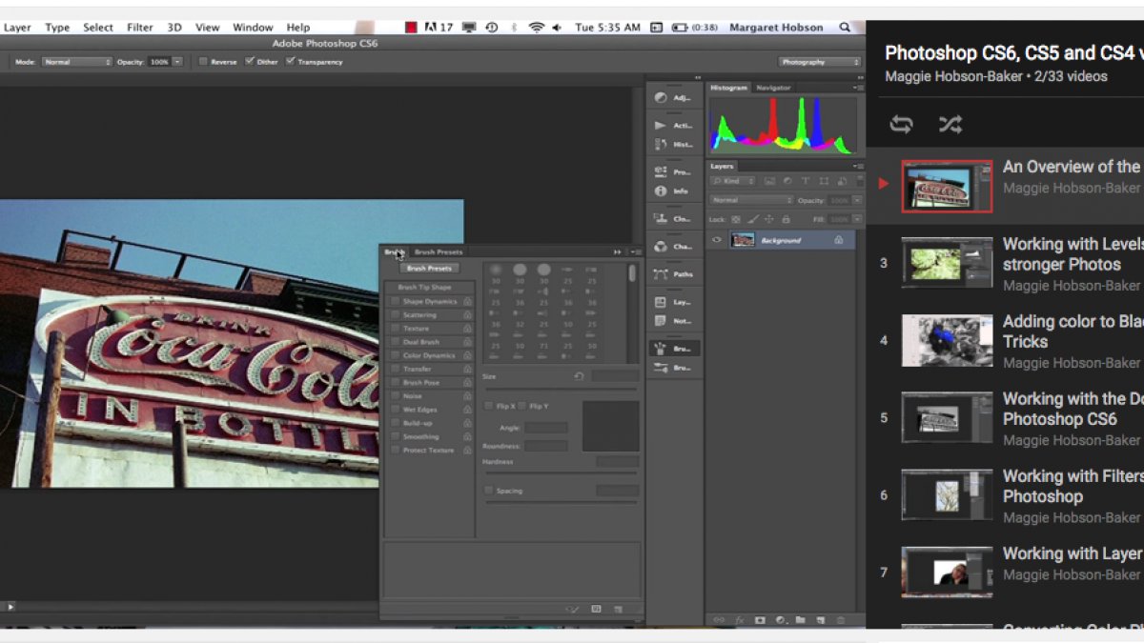Enable the Scattering brush option checkbox

point(396,315)
